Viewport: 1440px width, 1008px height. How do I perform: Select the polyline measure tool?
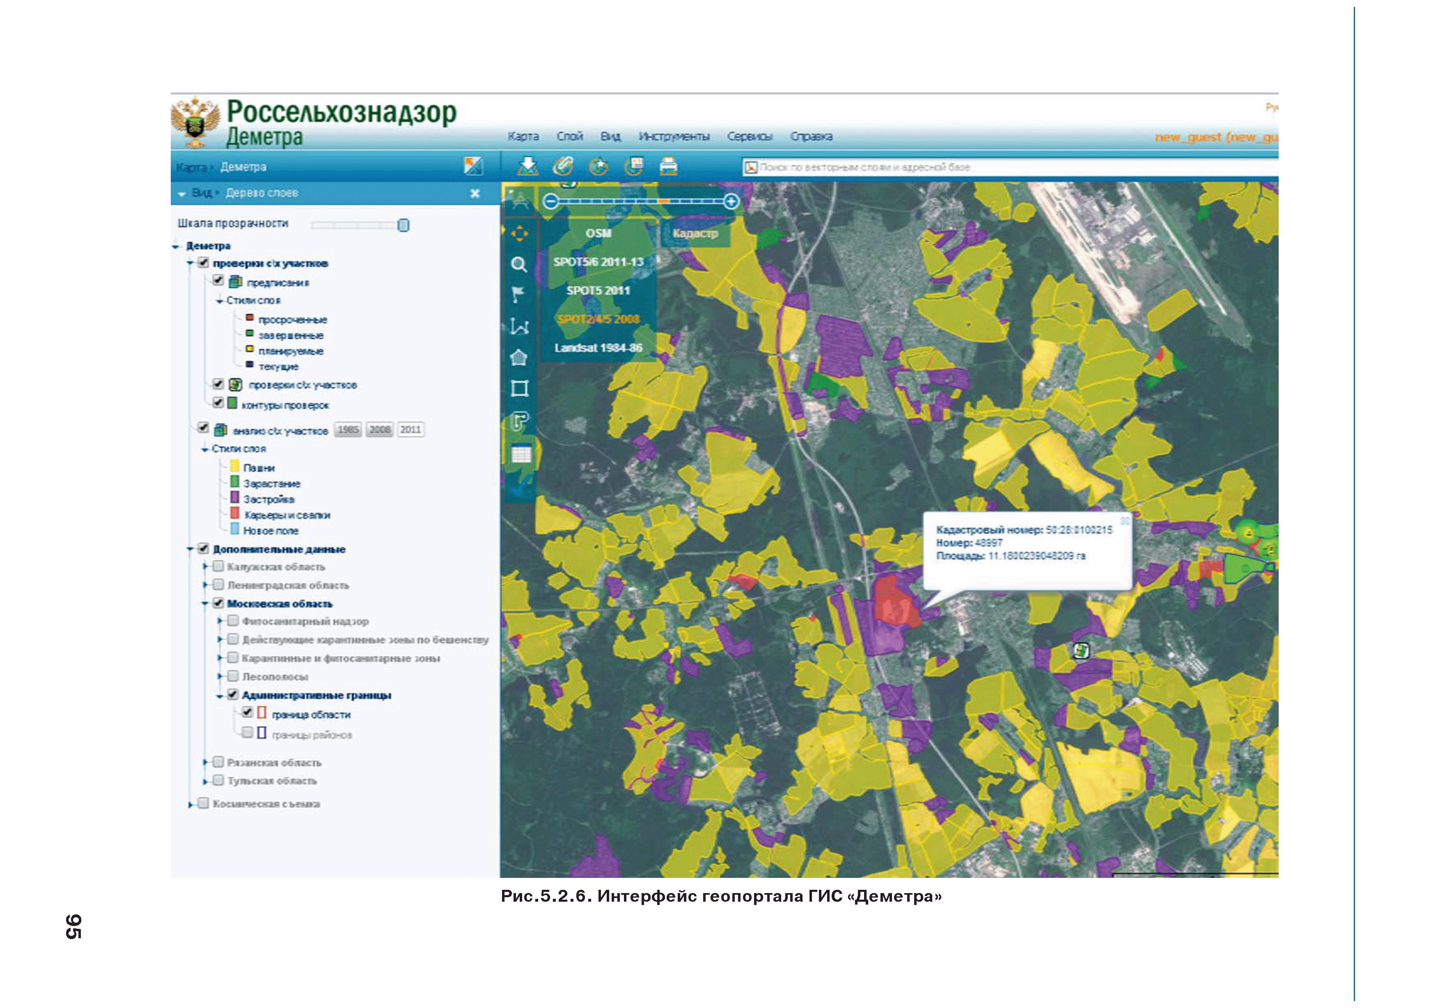[519, 326]
